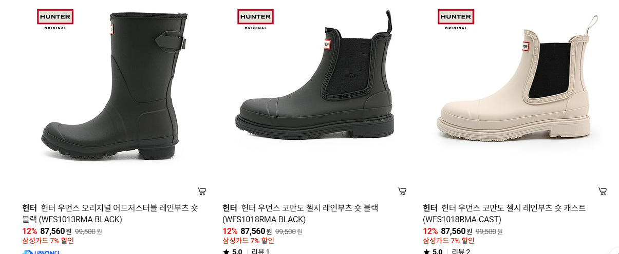Screen dimensions: 619x254
Task: Click 헌터 brand name of cast boot
Action: [x=430, y=208]
